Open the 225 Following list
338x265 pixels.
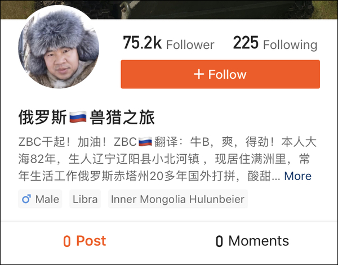[x=275, y=43]
